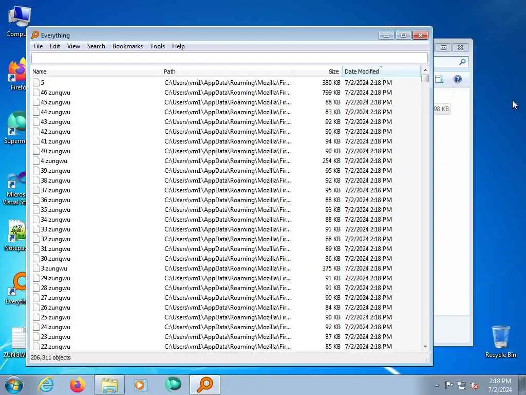Select the file name 24.zungwu
This screenshot has width=526, height=395.
tap(55, 327)
